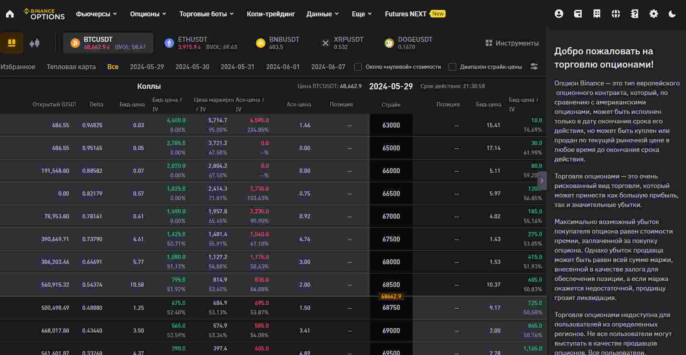The height and width of the screenshot is (355, 686).
Task: Switch to the candlestick chart view icon
Action: (35, 43)
